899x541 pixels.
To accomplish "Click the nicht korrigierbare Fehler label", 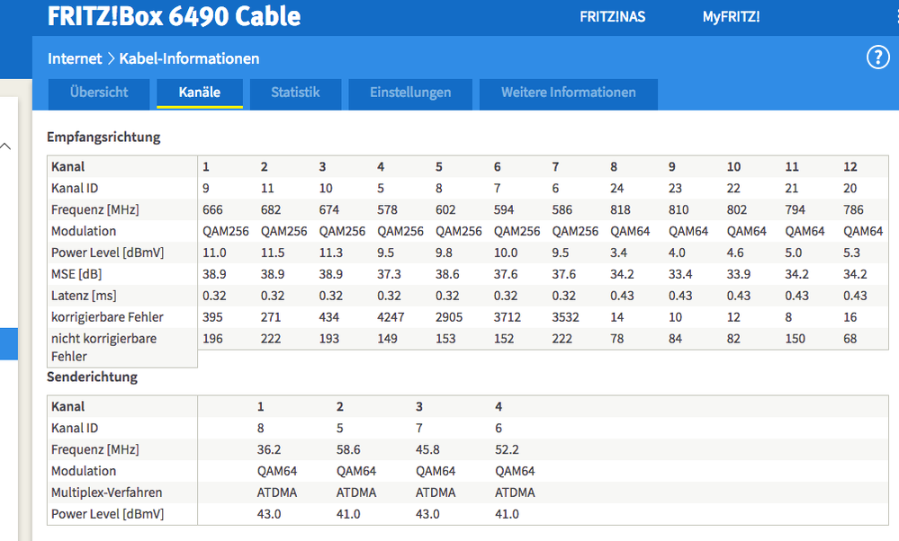I will pos(103,348).
